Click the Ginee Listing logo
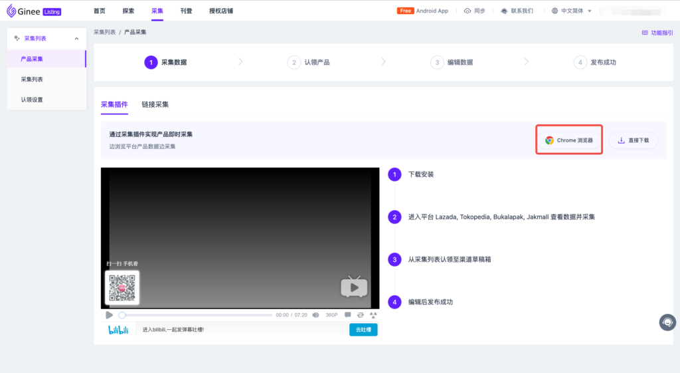Image resolution: width=680 pixels, height=373 pixels. [x=34, y=11]
